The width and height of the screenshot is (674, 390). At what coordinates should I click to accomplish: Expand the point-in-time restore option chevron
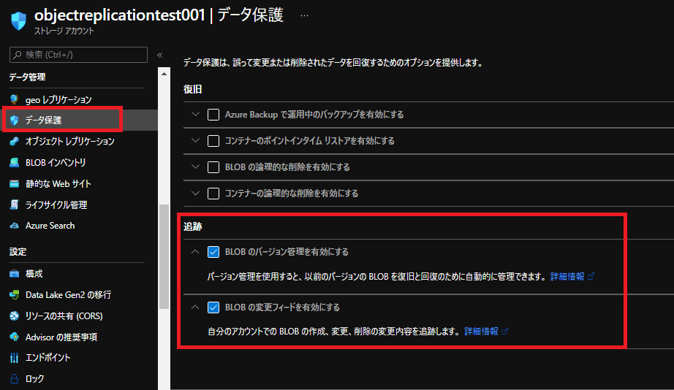tap(196, 140)
